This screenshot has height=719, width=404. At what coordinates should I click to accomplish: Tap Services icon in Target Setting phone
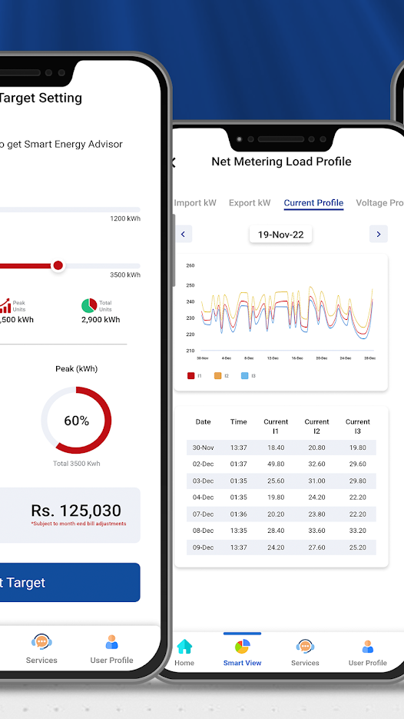click(x=41, y=641)
